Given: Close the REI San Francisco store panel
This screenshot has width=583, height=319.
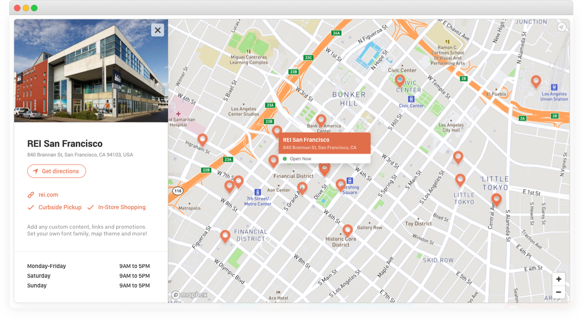Looking at the screenshot, I should click(157, 30).
